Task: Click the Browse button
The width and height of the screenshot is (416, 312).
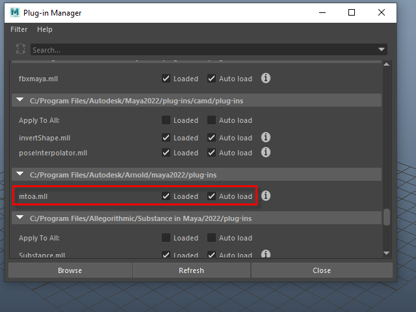Action: pyautogui.click(x=70, y=270)
